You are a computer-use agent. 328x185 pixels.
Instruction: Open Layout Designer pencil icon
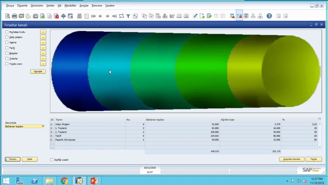[195, 16]
